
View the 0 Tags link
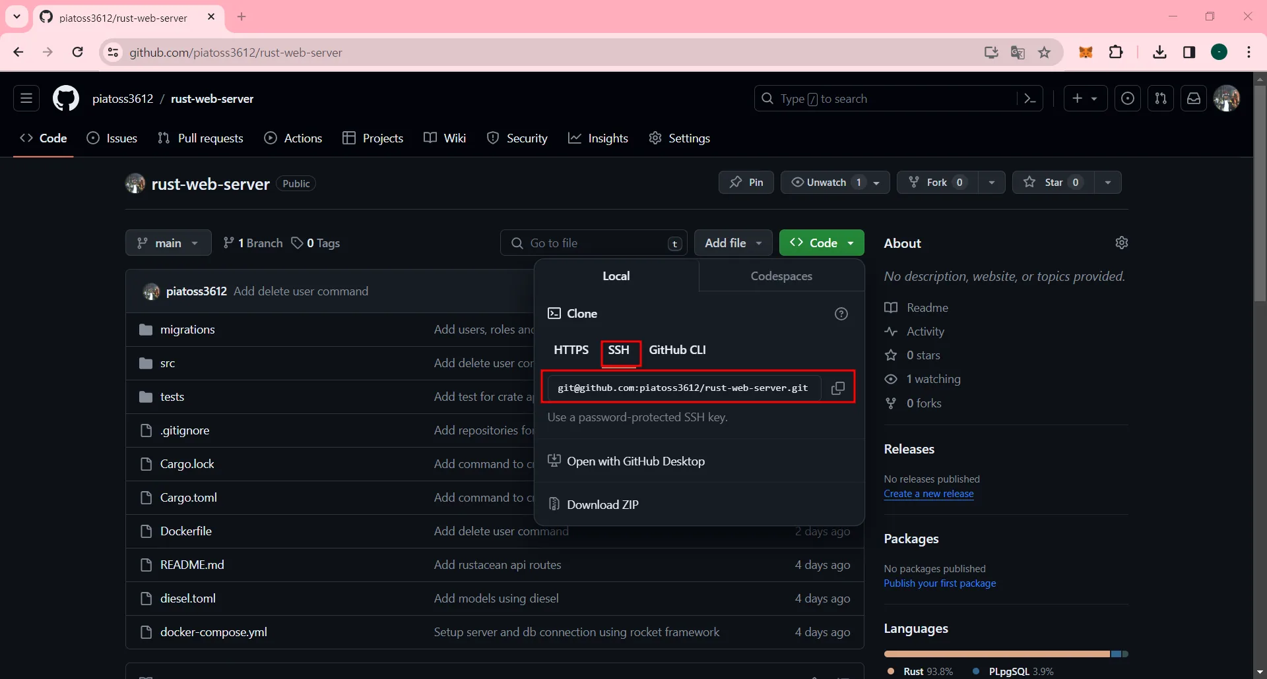click(x=316, y=243)
